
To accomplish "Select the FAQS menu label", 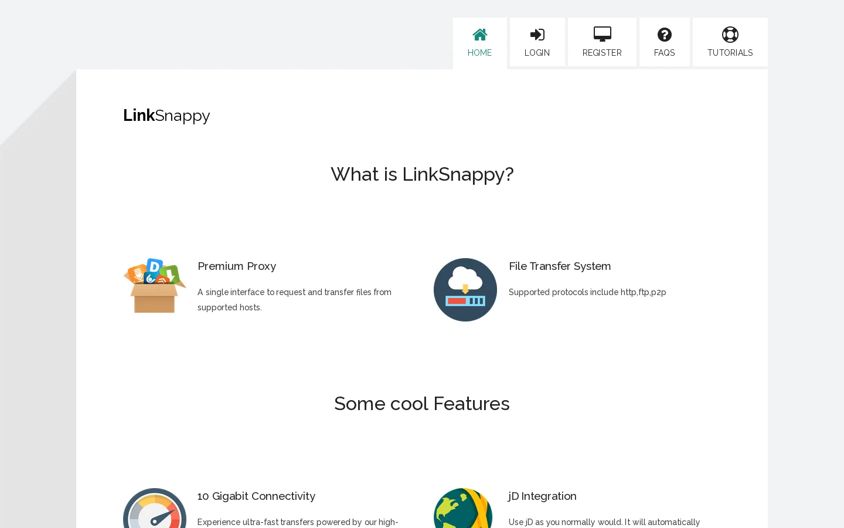I will (x=664, y=53).
